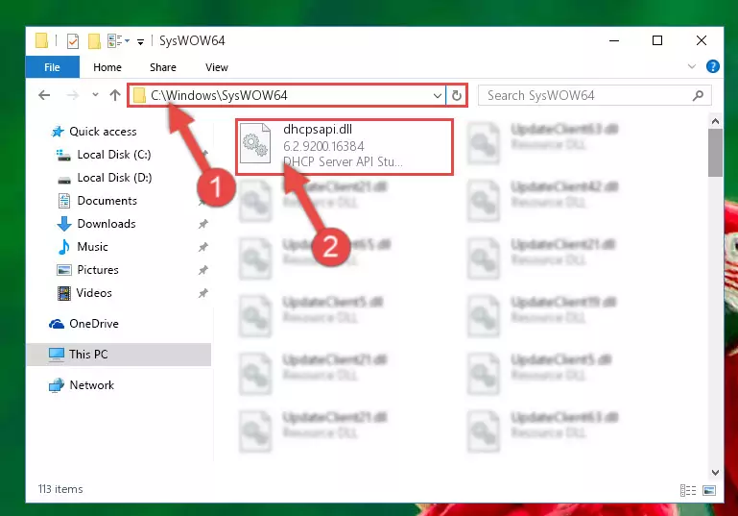Select the dhcpsapi.dll file name

point(318,129)
